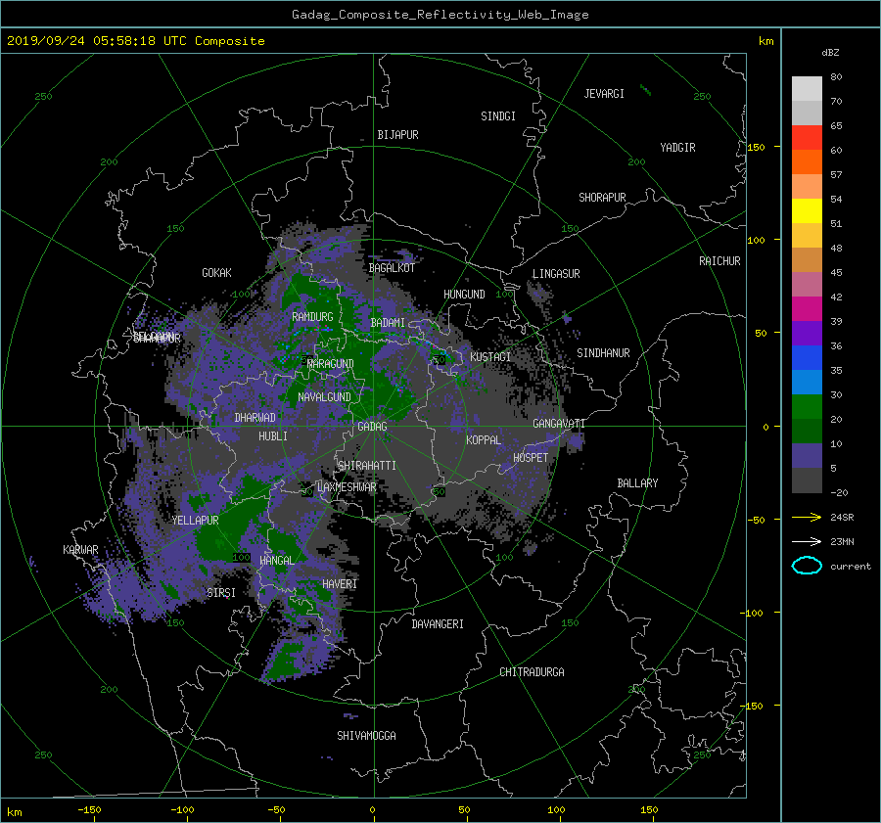Select the light gray 70-80 dBZ swatch
The height and width of the screenshot is (823, 881).
point(807,89)
